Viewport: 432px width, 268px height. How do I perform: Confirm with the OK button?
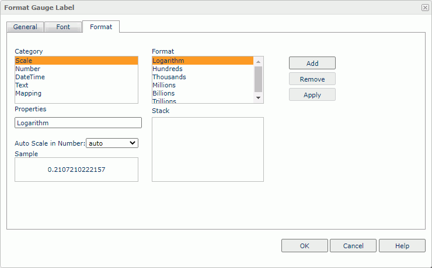(304, 246)
